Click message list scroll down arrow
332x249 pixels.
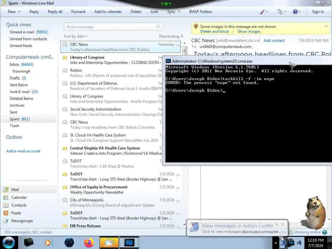tap(184, 224)
